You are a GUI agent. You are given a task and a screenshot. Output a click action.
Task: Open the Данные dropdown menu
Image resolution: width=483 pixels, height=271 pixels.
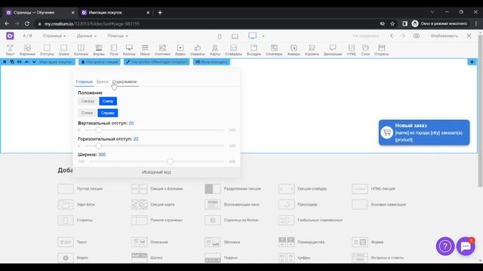point(87,36)
